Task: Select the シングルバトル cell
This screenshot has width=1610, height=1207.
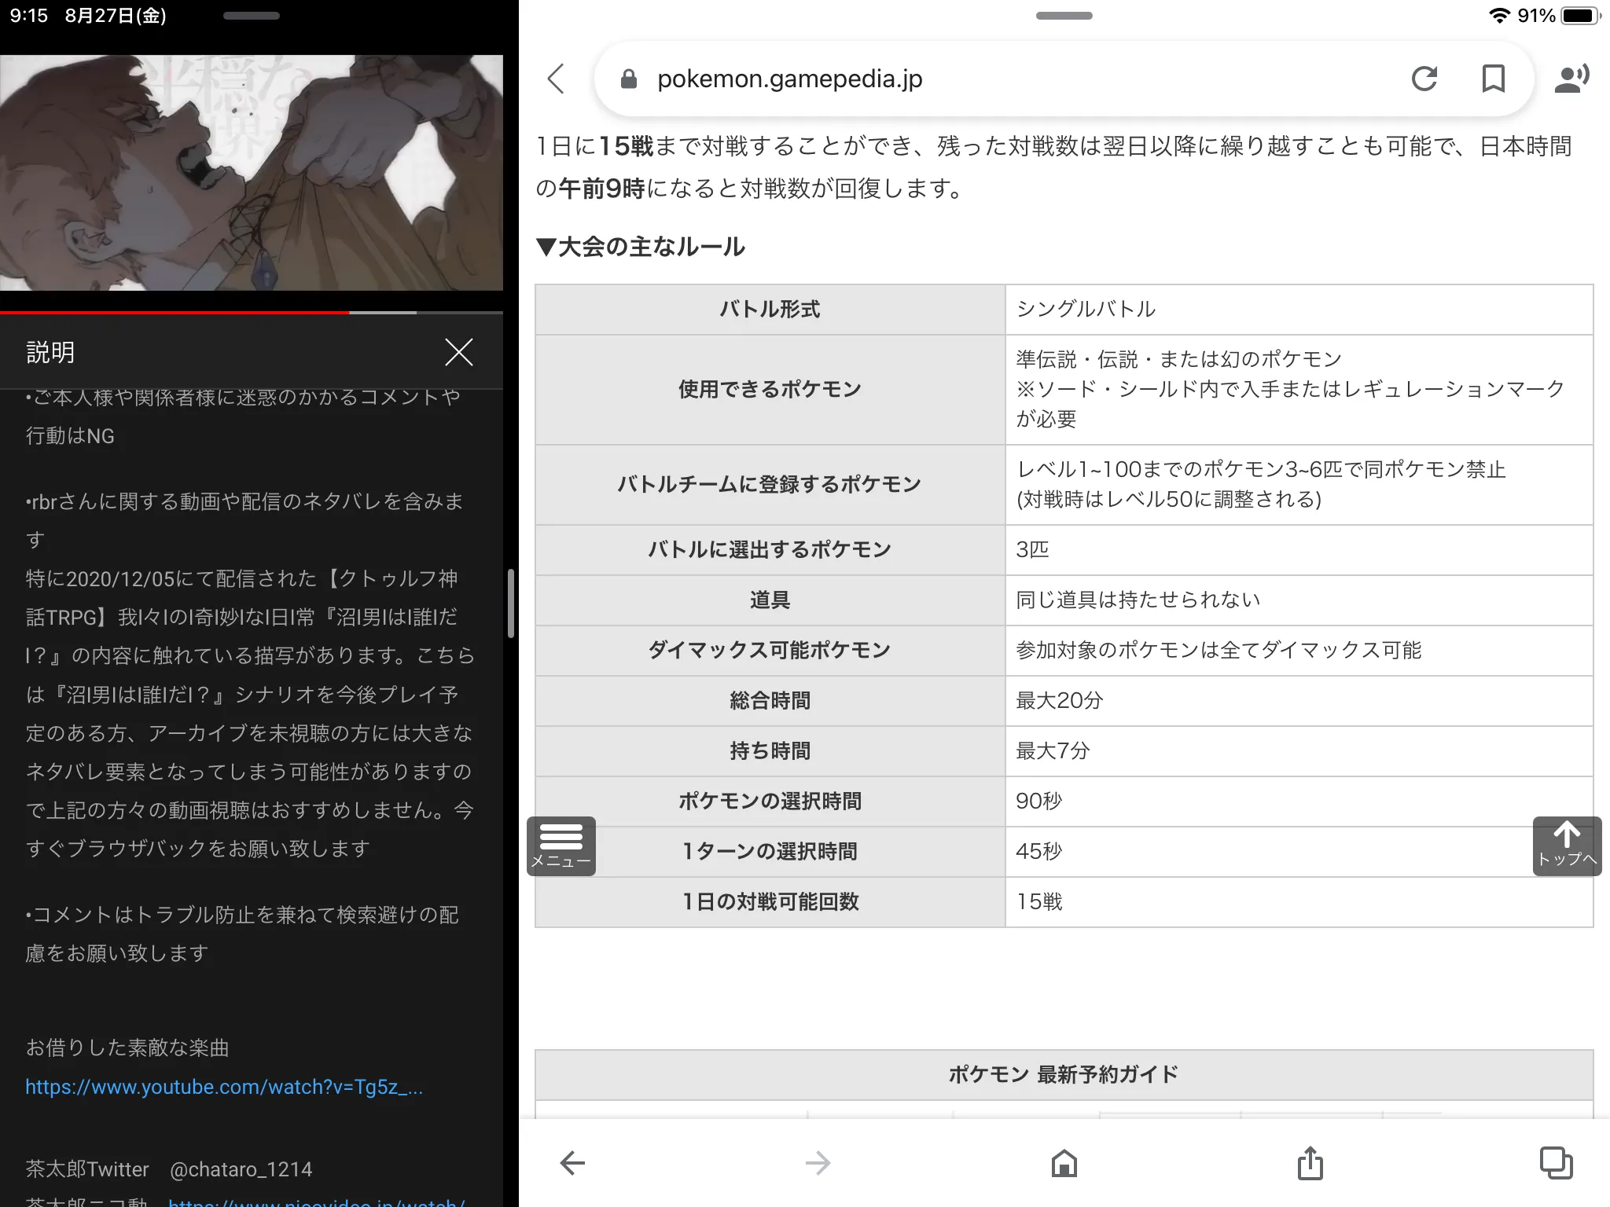Action: click(1299, 310)
